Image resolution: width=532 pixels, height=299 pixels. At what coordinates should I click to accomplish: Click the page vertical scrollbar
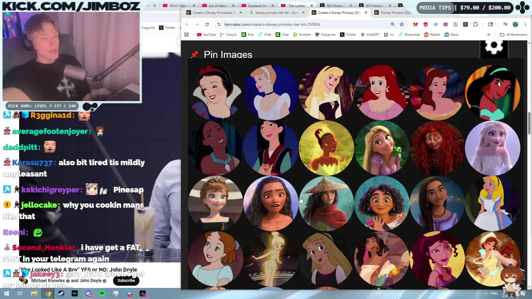click(x=529, y=123)
